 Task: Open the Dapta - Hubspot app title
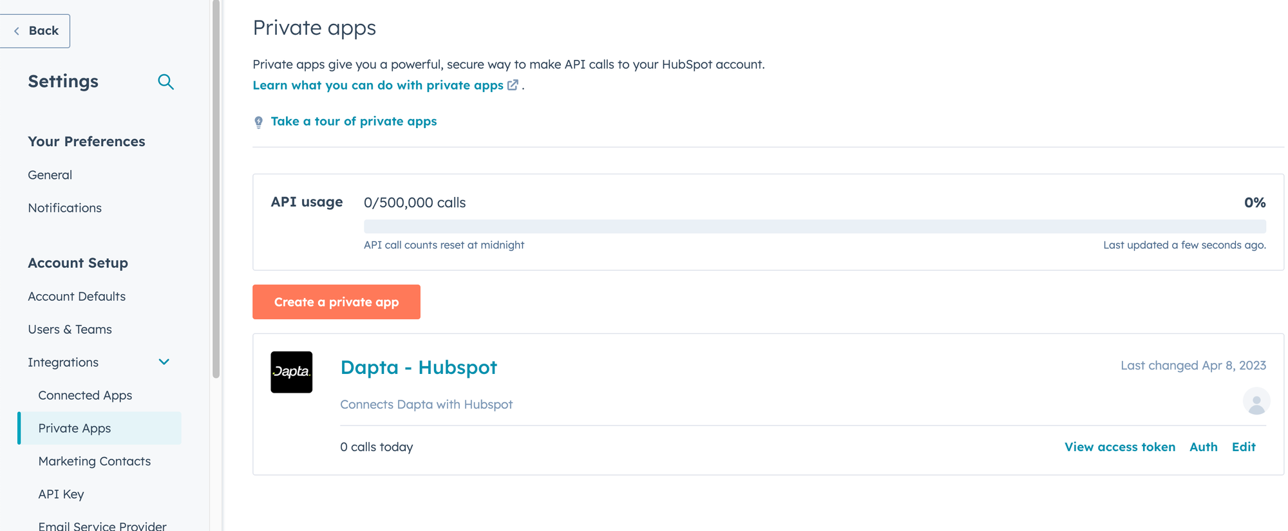click(419, 367)
